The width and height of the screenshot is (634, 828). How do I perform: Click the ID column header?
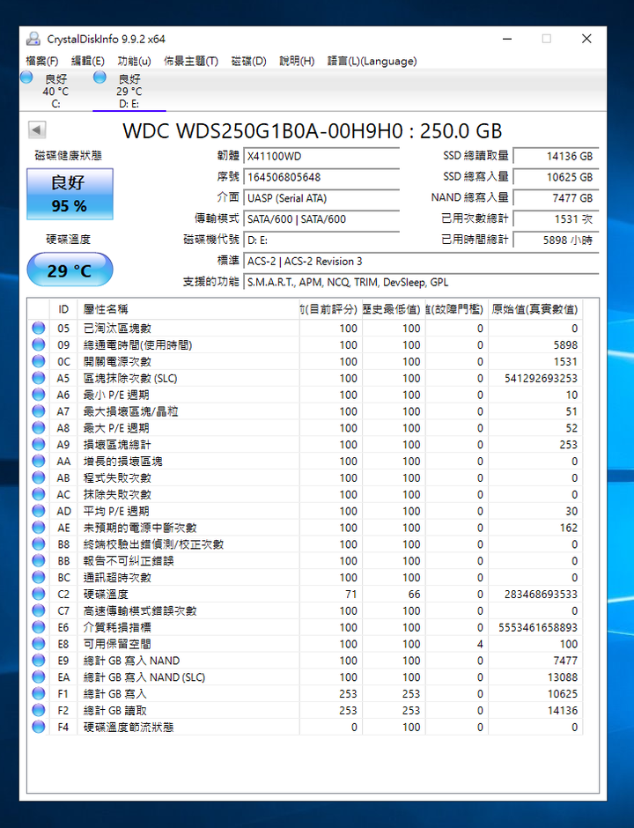(x=63, y=309)
